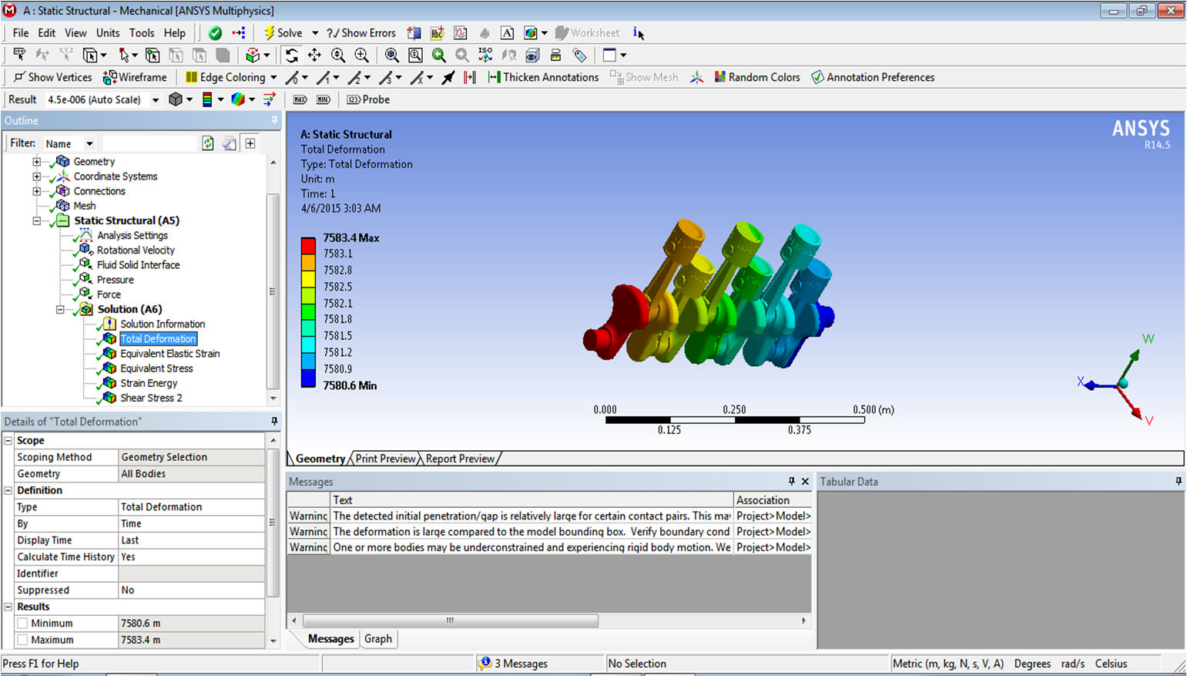Select the Box Zoom tool
Screen dimensions: 1187x676
[361, 55]
